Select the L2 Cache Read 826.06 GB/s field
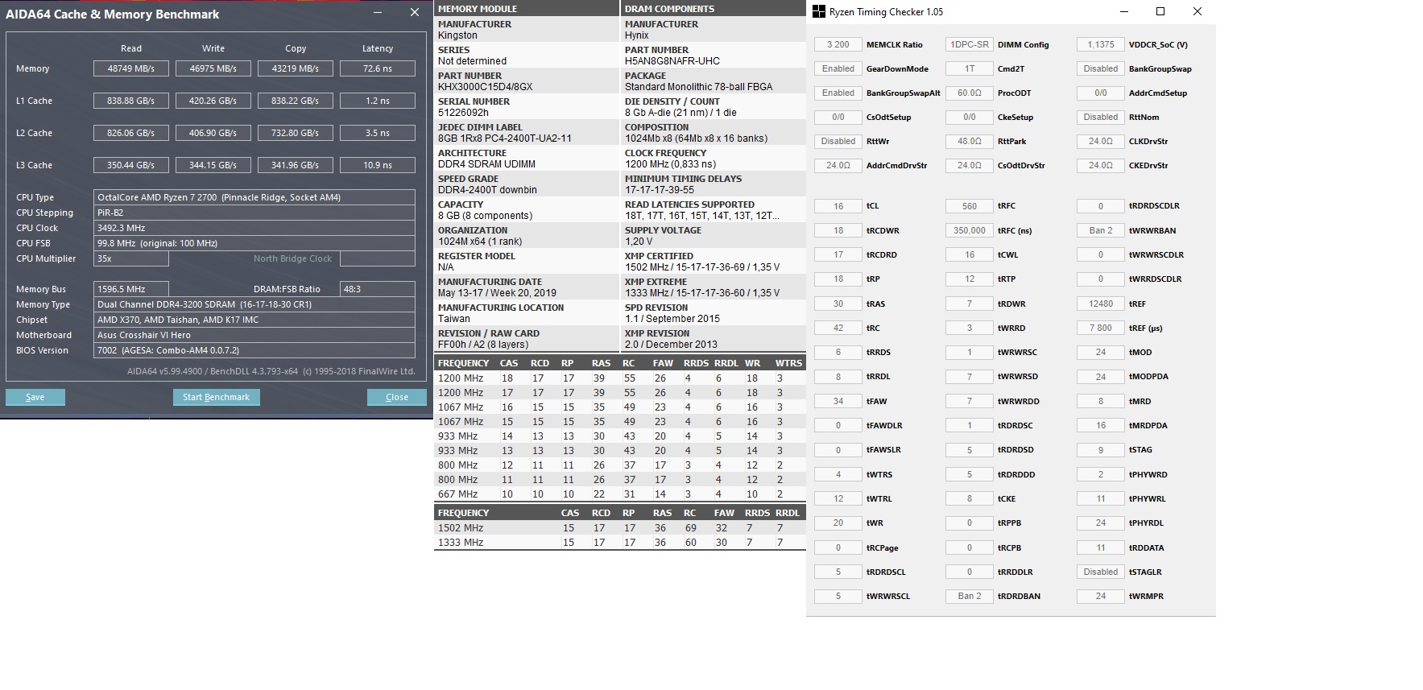 [131, 133]
